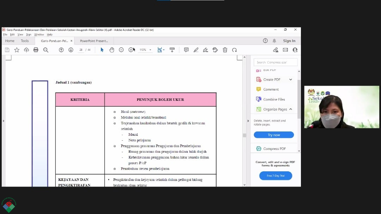Click the tools pane scroll down arrow
Viewport: 381px width, 214px height.
[x=299, y=151]
